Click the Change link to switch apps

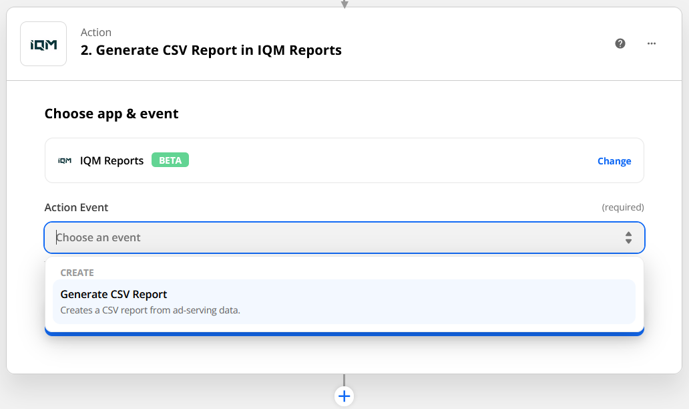(x=614, y=161)
